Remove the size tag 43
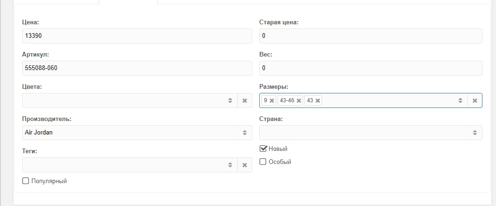The height and width of the screenshot is (206, 496). (318, 100)
